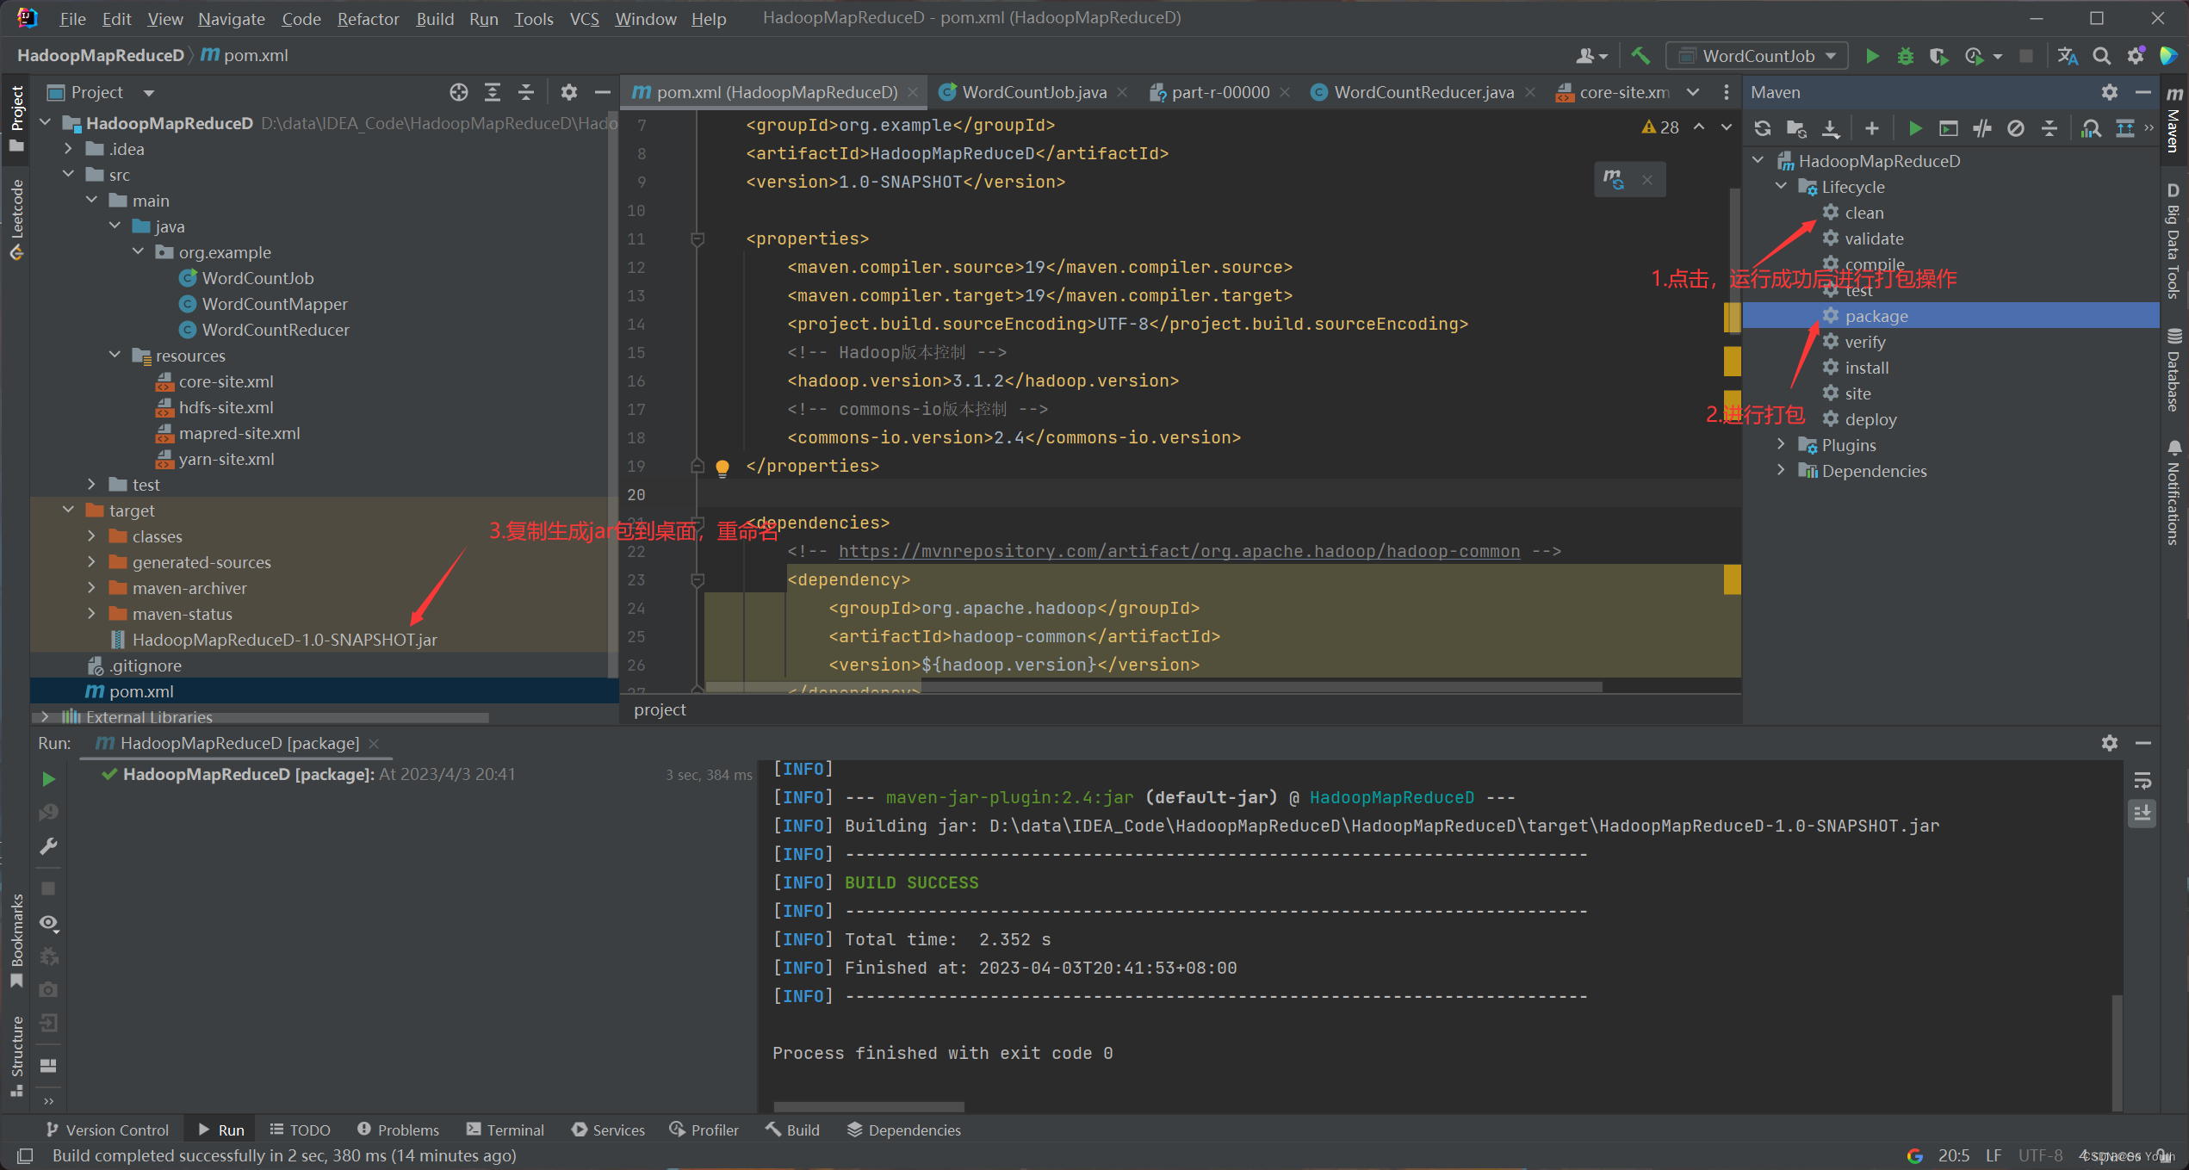2189x1170 pixels.
Task: Toggle skip tests mode in Maven toolbar
Action: 2016,128
